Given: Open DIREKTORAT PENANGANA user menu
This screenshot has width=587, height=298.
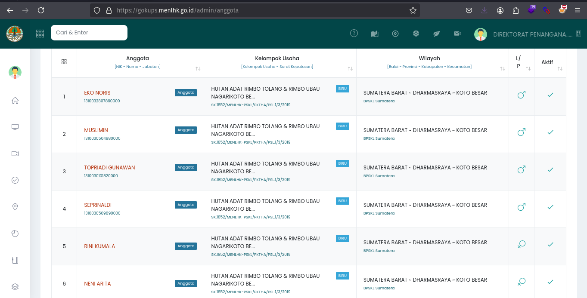Looking at the screenshot, I should point(532,34).
